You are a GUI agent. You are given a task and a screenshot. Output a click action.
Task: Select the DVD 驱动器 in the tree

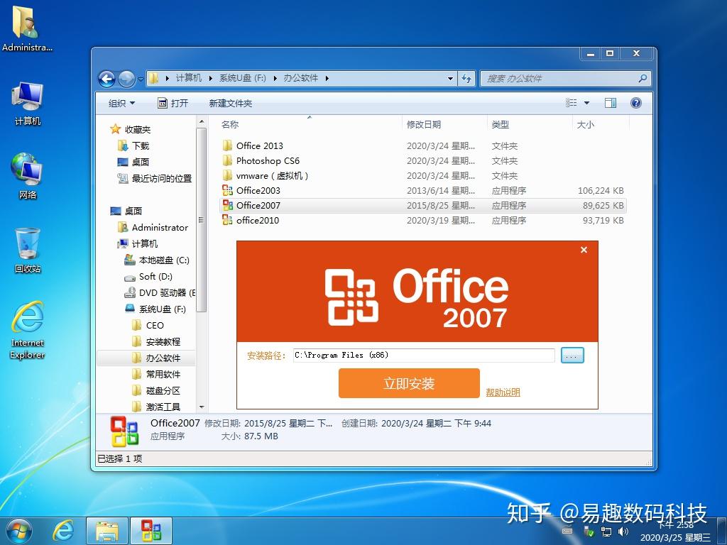coord(160,293)
